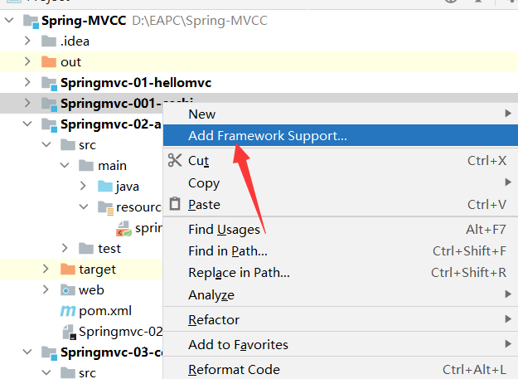Collapse the main folder

click(65, 165)
